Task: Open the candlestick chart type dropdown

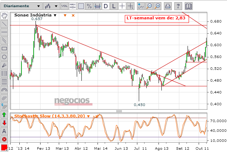Action: (51, 6)
